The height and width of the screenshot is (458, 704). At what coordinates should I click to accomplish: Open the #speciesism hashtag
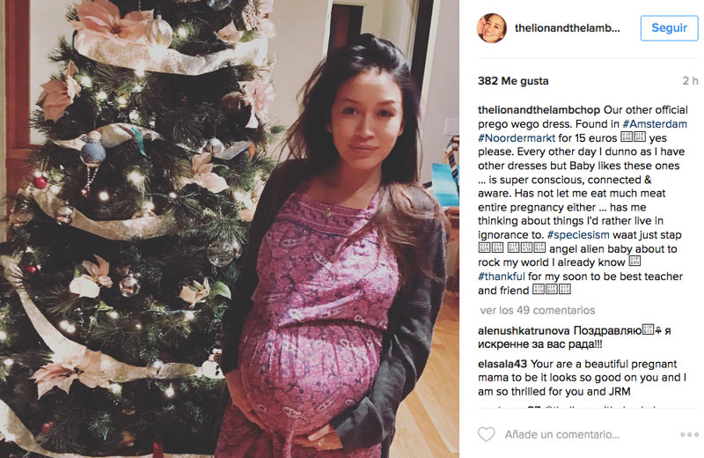coord(578,235)
